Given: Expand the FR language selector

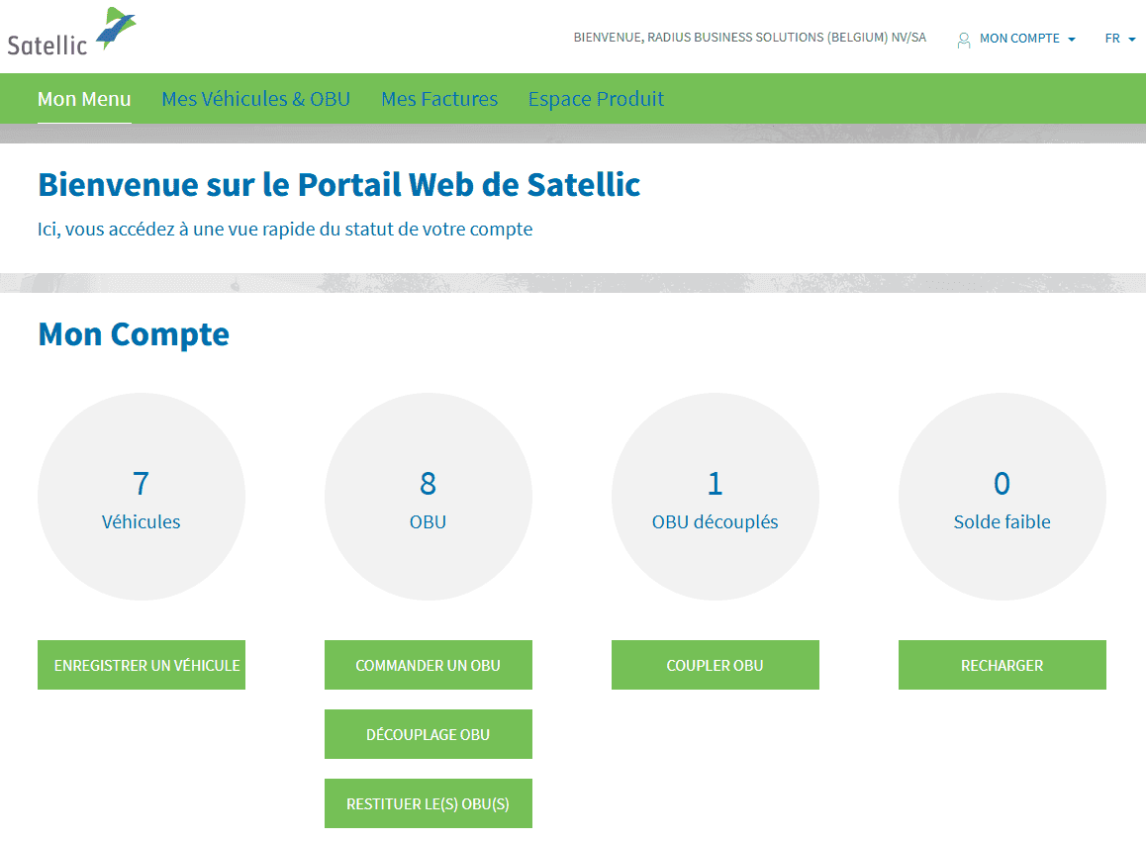Looking at the screenshot, I should point(1119,39).
